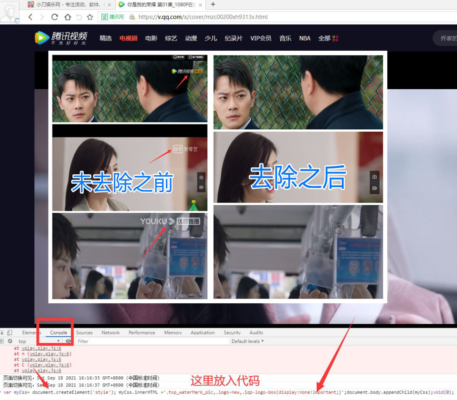Open the 纪录片 category
The height and width of the screenshot is (400, 457).
point(233,38)
